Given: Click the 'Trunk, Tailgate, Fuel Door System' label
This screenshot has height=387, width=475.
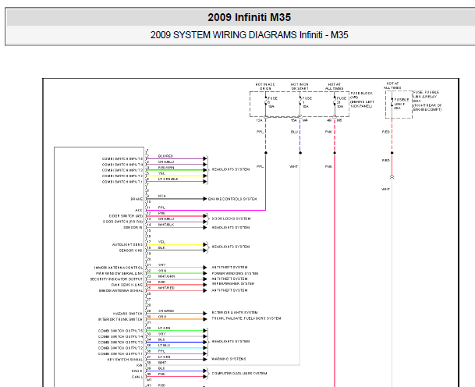Looking at the screenshot, I should pos(246,318).
